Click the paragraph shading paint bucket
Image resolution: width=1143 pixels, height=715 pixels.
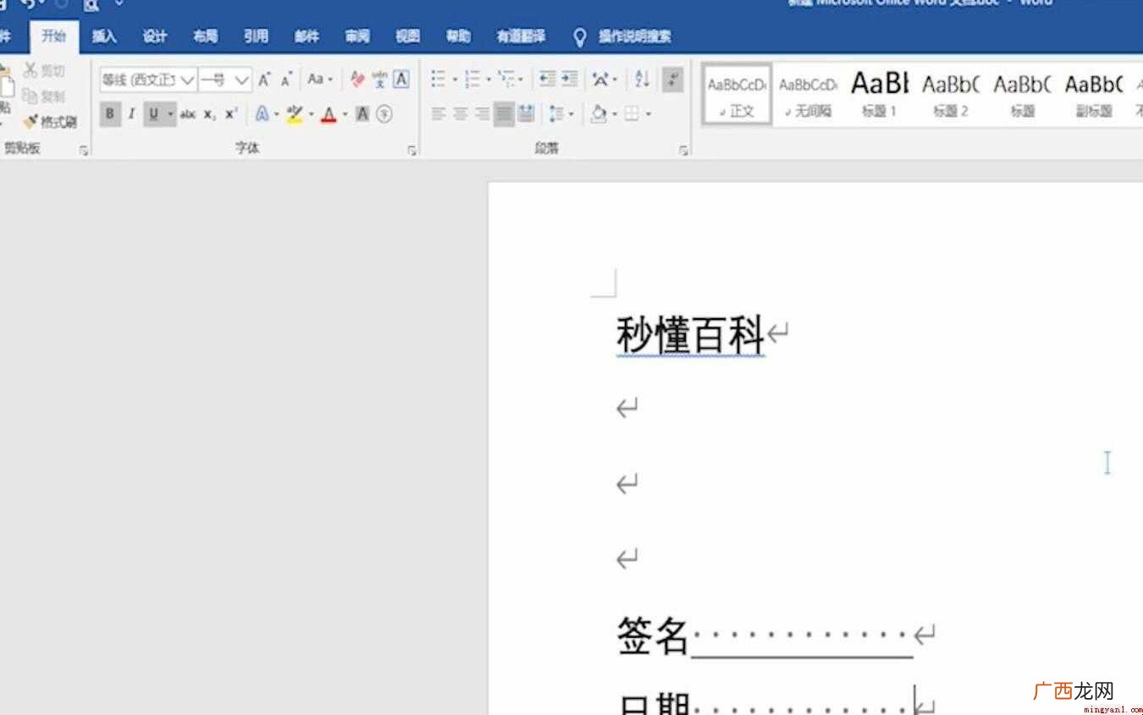pos(599,113)
